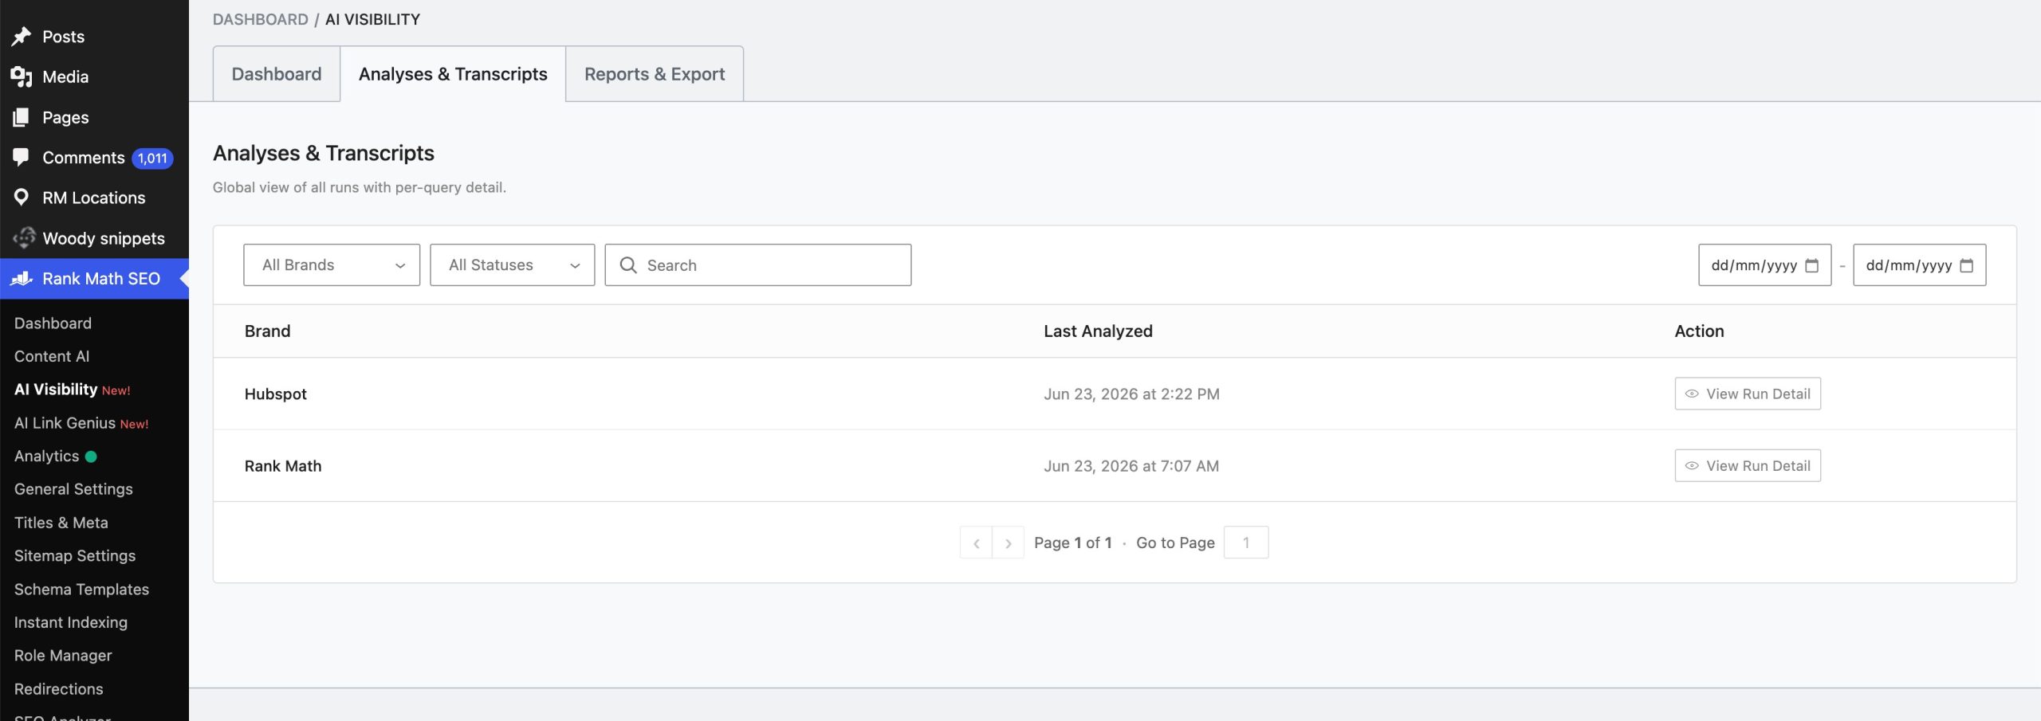The width and height of the screenshot is (2041, 721).
Task: Click the Rank Math SEO logo icon
Action: [x=22, y=279]
